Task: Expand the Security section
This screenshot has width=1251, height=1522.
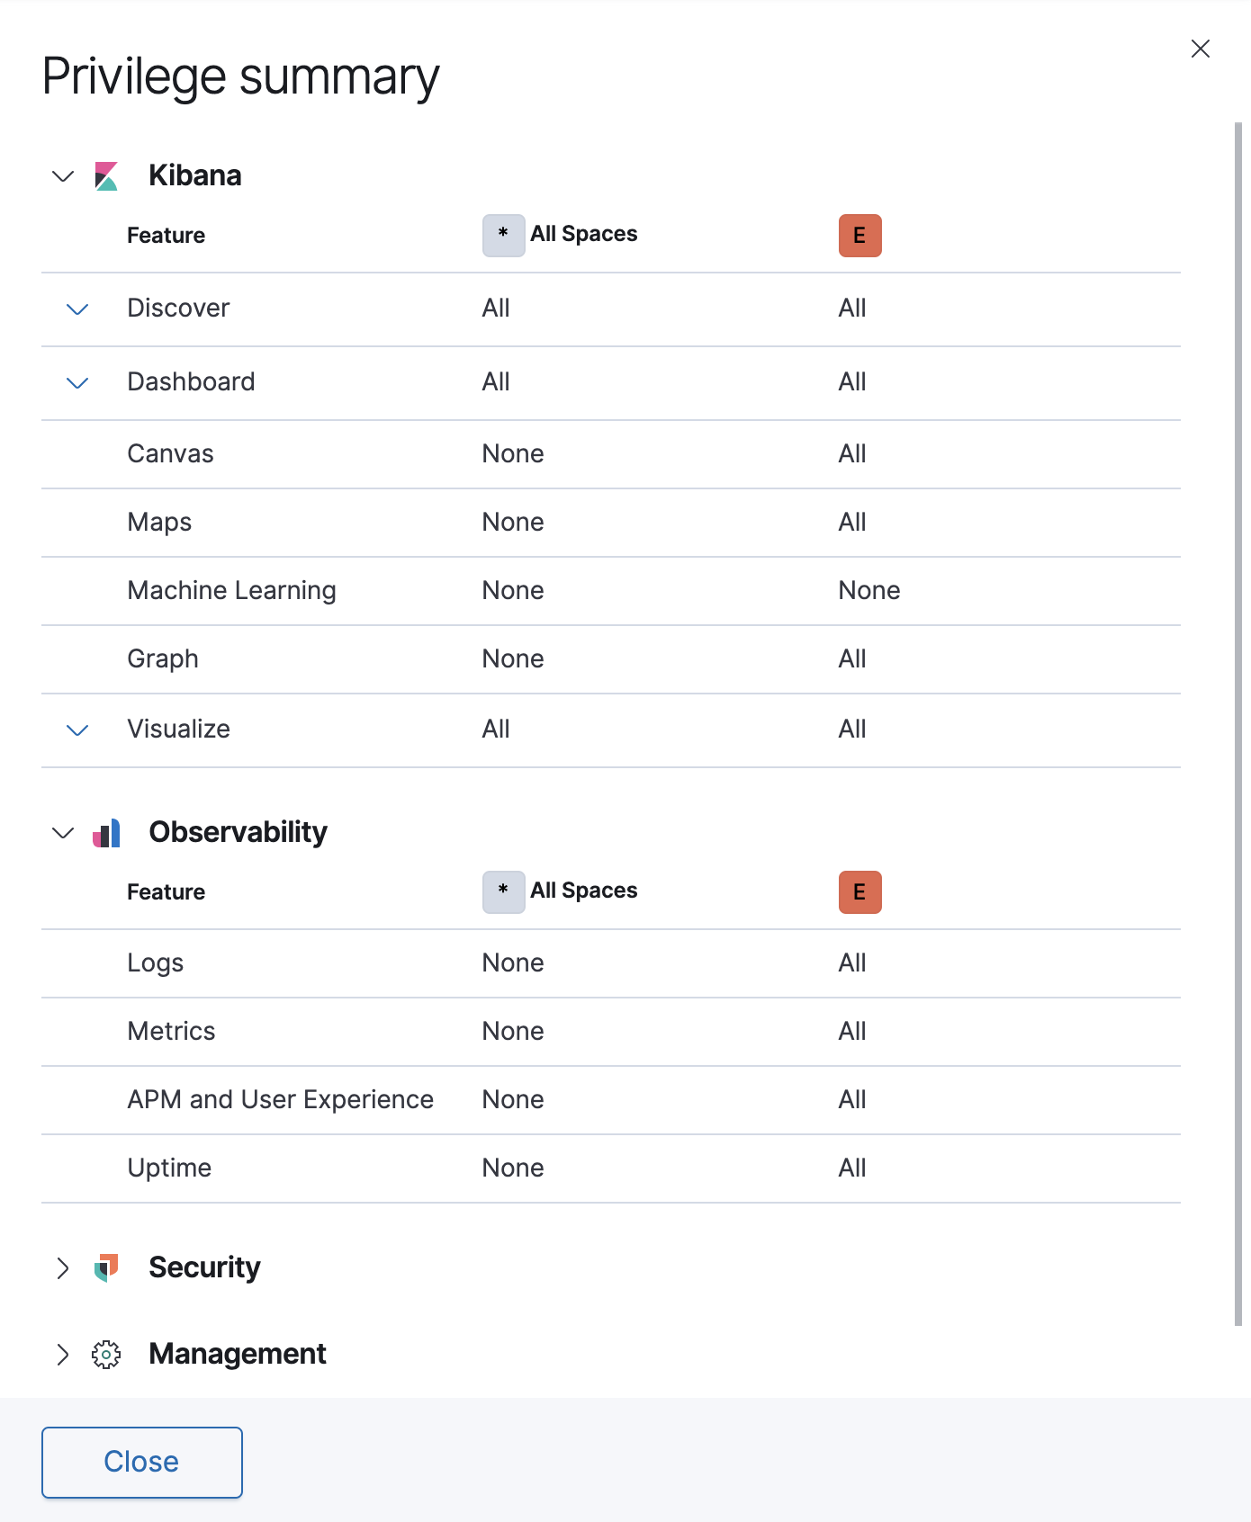Action: (63, 1268)
